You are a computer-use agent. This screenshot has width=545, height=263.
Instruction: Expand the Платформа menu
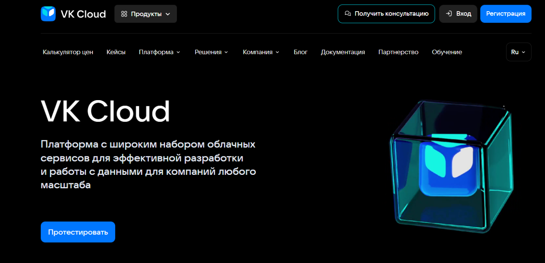pyautogui.click(x=159, y=52)
